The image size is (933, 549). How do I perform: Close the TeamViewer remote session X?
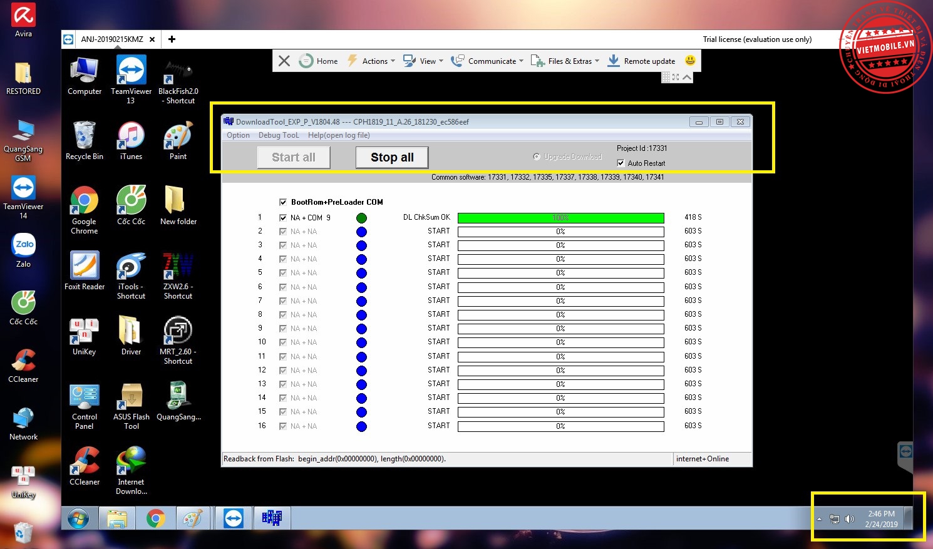tap(284, 61)
